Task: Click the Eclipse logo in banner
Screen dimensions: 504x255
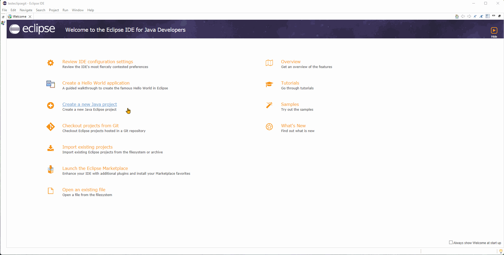Action: 32,29
